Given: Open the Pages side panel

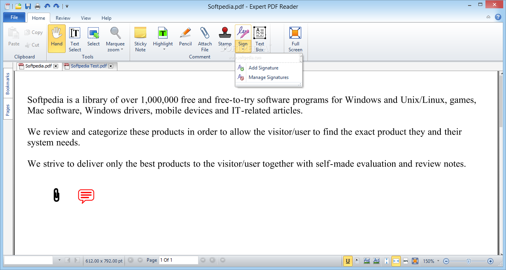Looking at the screenshot, I should coord(8,109).
